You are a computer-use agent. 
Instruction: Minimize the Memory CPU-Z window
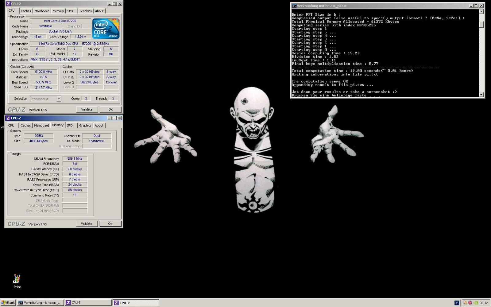pos(110,118)
